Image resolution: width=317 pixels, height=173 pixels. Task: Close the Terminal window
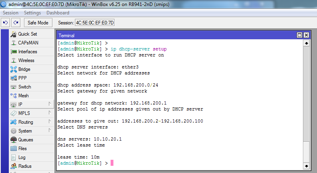307,35
